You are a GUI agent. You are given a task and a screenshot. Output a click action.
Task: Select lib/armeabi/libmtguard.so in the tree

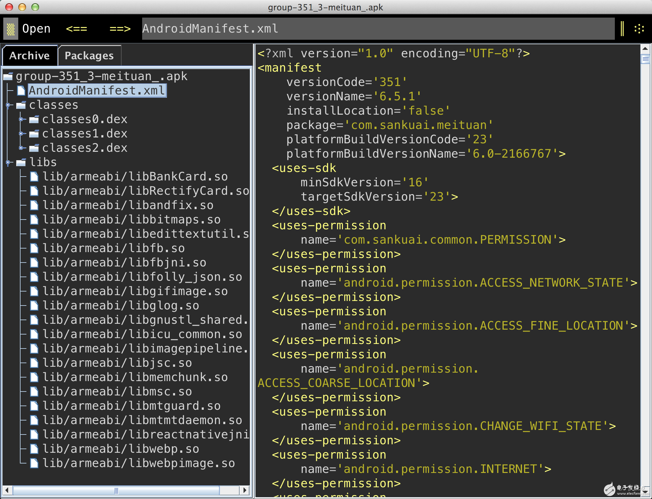(132, 406)
